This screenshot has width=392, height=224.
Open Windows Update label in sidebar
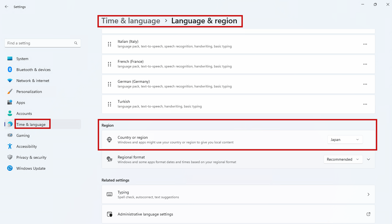(x=31, y=168)
